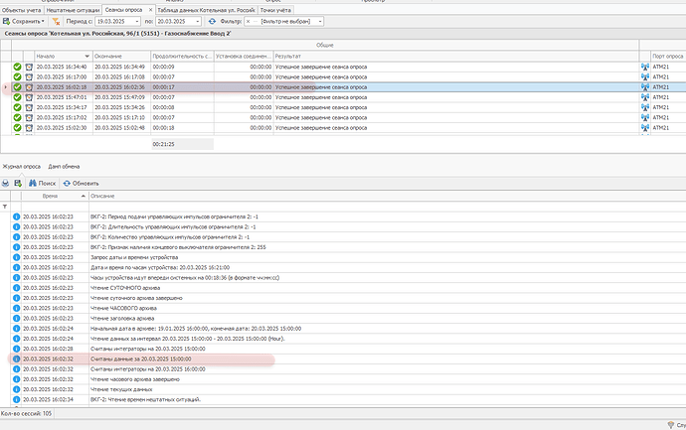
Task: Click info icon of the 'Чтение СУТОЧНОГО архива' entry
Action: (16, 288)
